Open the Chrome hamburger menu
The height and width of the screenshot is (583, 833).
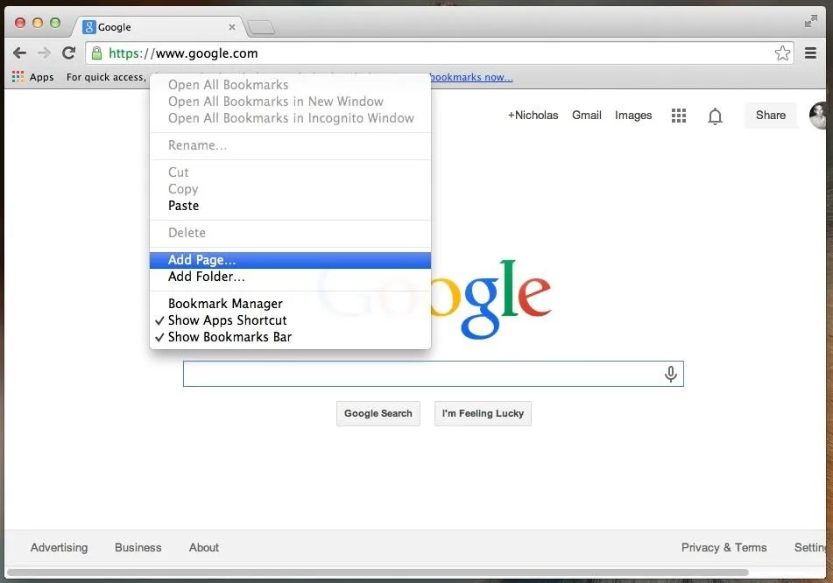810,53
